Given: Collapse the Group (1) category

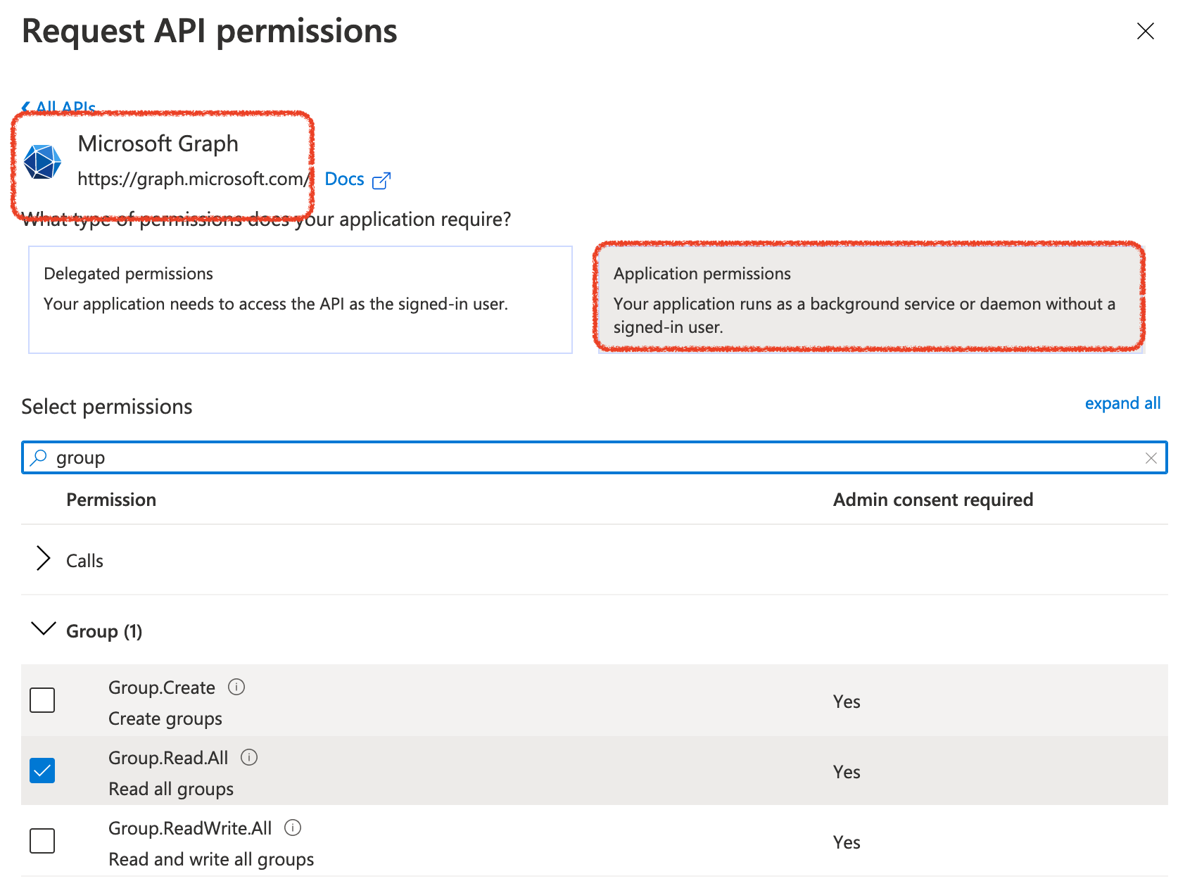Looking at the screenshot, I should click(44, 629).
